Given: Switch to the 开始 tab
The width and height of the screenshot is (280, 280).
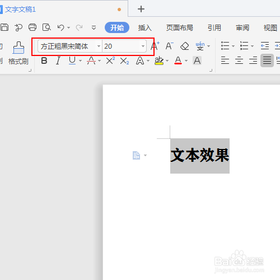Looking at the screenshot, I should point(117,27).
